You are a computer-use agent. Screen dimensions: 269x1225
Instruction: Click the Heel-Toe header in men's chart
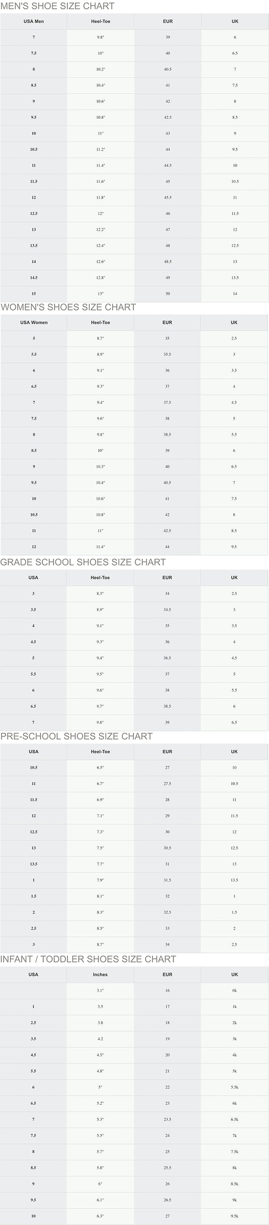(101, 22)
